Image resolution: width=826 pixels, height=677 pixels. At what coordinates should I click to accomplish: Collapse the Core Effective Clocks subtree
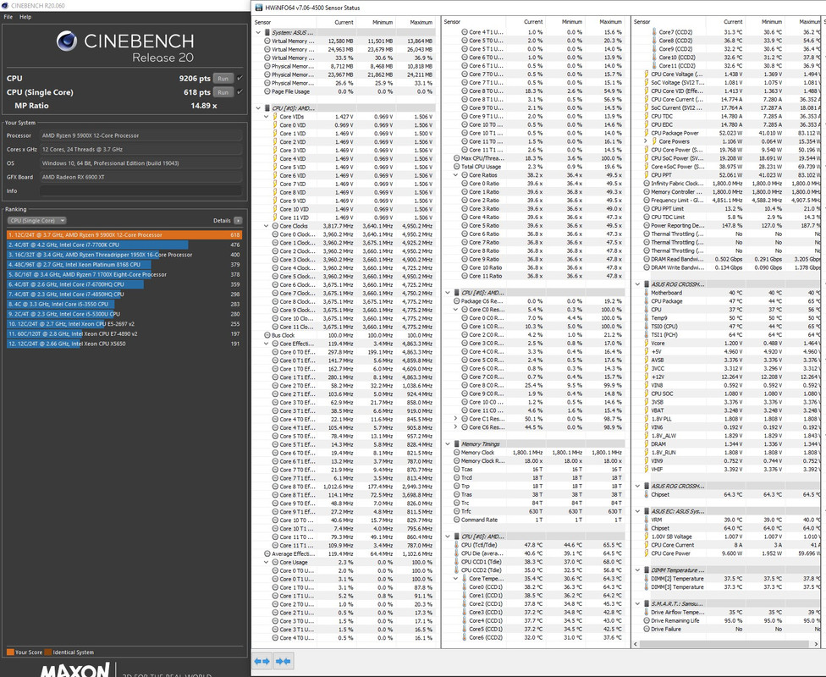point(267,344)
